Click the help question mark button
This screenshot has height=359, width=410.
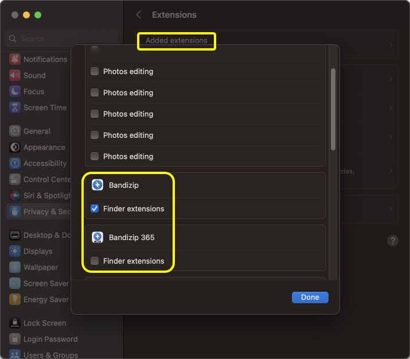click(393, 241)
